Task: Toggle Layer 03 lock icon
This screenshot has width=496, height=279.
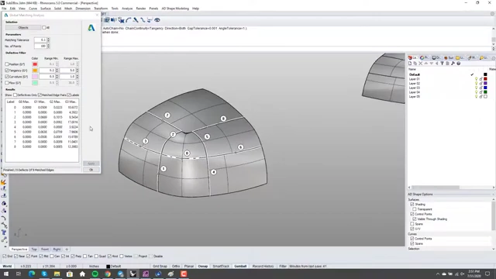Action: point(480,88)
